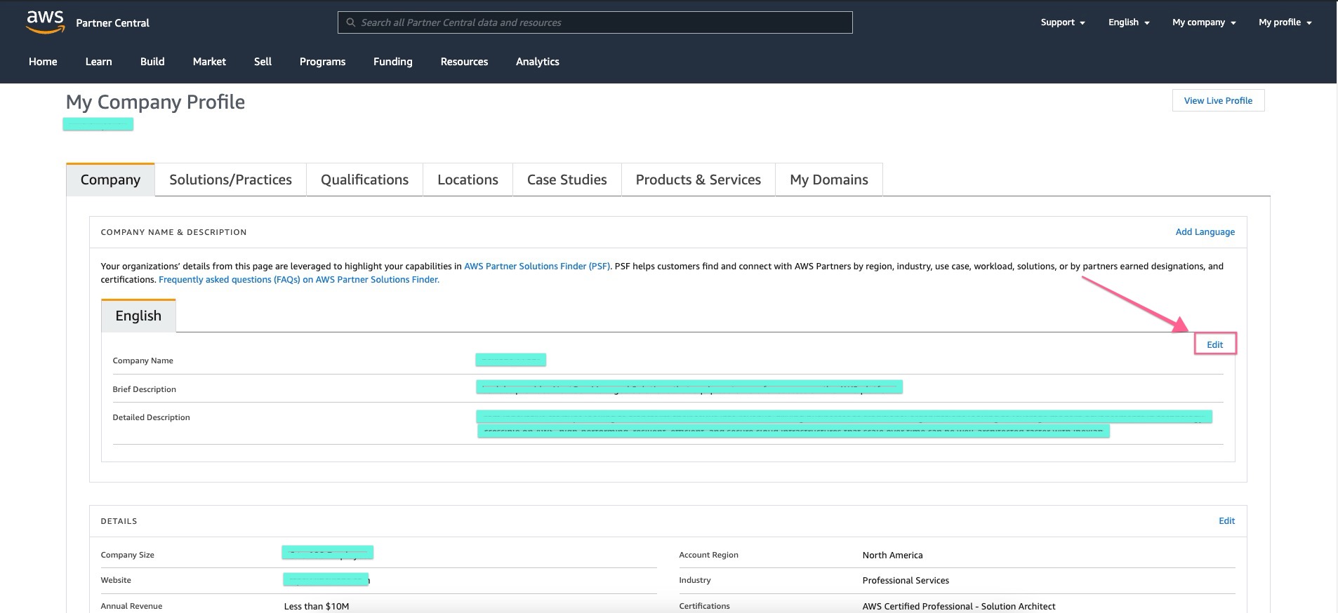Open the Build menu
The image size is (1338, 613).
click(152, 62)
